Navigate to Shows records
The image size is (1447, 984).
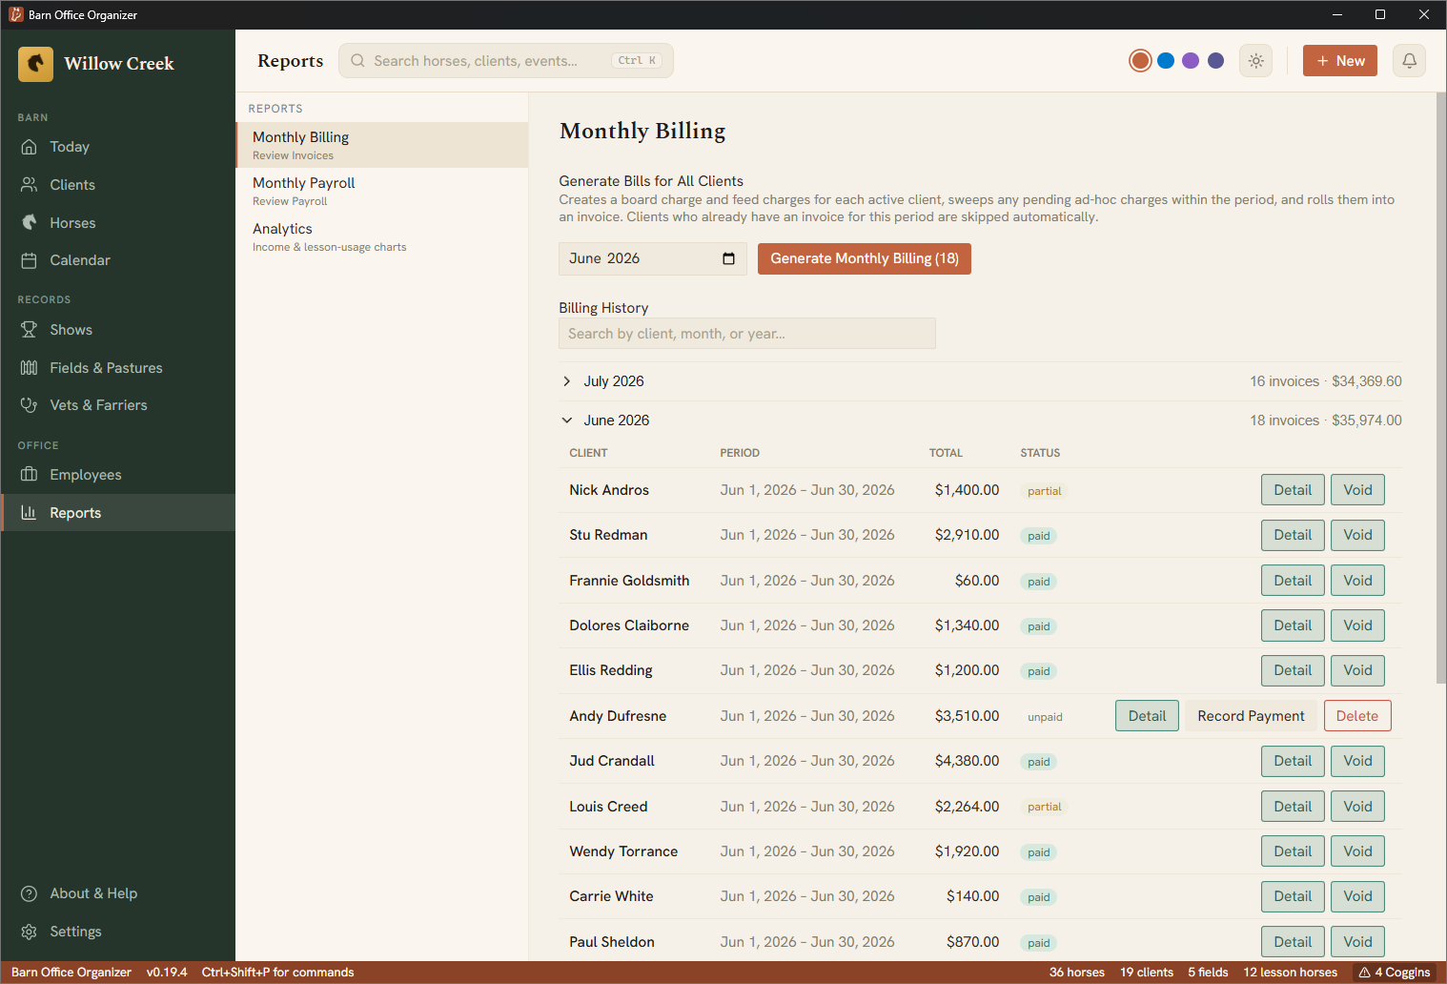118,330
